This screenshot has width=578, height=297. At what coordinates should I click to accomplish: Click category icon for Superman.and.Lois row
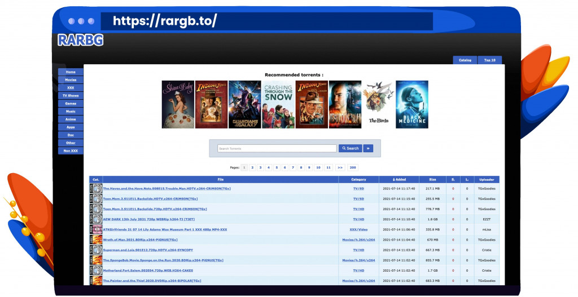point(95,250)
